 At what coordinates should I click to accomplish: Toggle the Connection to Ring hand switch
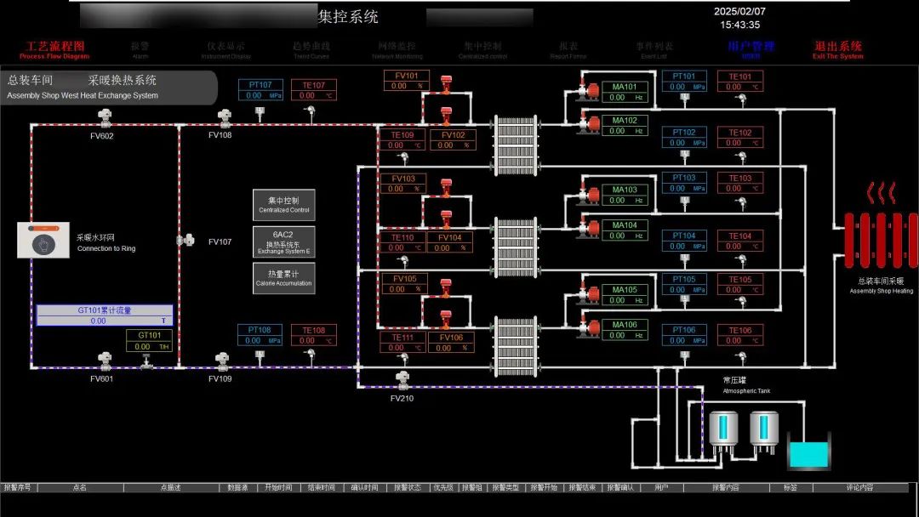(43, 241)
